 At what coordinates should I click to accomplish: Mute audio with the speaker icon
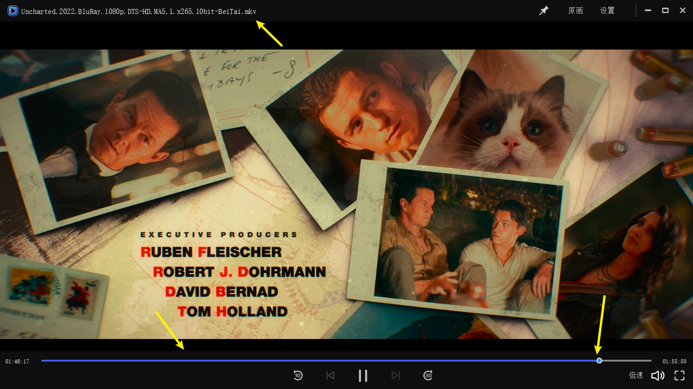tap(658, 375)
